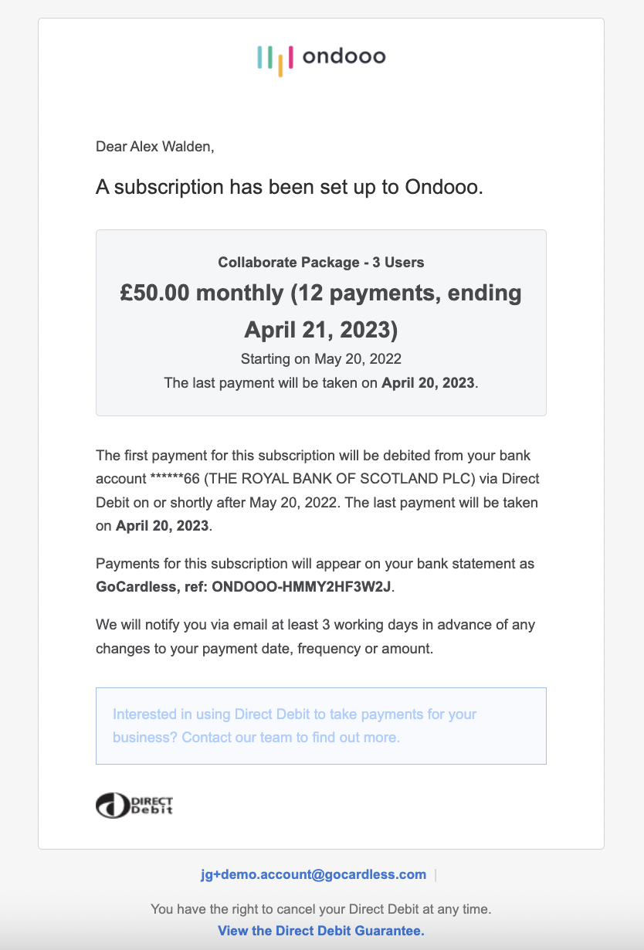Click the jg+demo.account@gocardless.com email link
Image resolution: width=644 pixels, height=950 pixels.
point(313,874)
